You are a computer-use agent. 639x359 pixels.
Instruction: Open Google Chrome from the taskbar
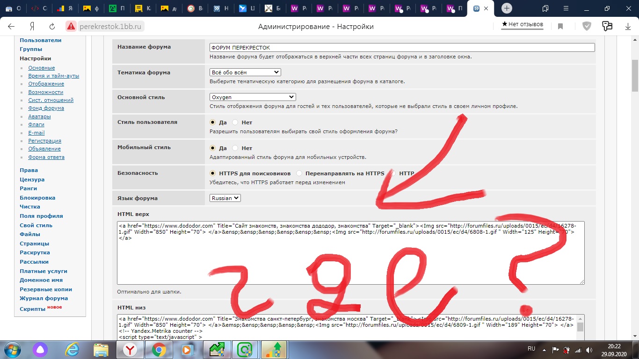coord(159,350)
